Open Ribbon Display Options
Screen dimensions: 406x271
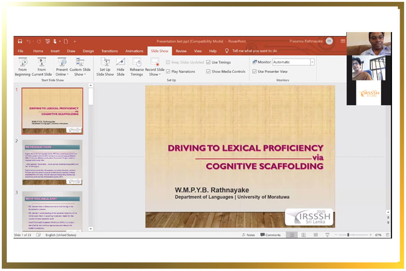tap(343, 41)
